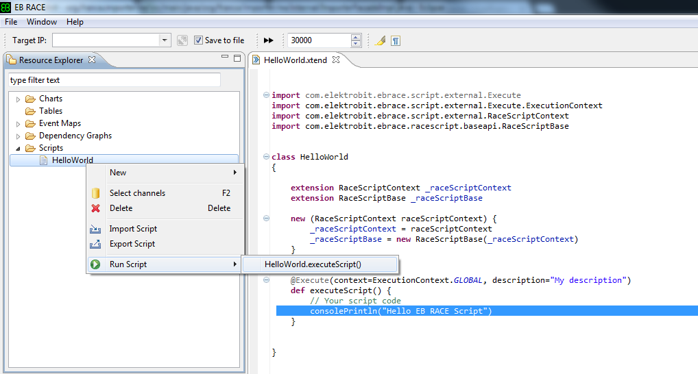Click the yellow highlighter toolbar icon
Viewport: 698px width, 374px height.
coord(380,40)
